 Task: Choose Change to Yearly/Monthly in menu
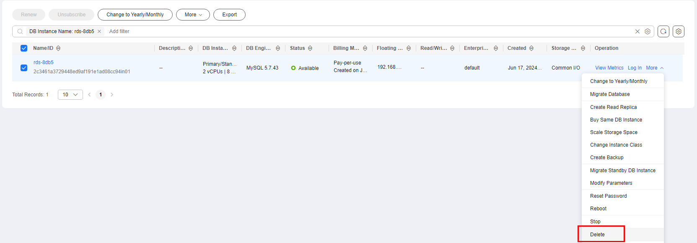point(623,81)
